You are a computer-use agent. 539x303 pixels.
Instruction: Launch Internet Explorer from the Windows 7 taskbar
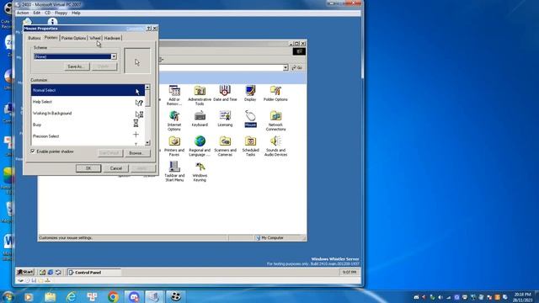point(71,296)
